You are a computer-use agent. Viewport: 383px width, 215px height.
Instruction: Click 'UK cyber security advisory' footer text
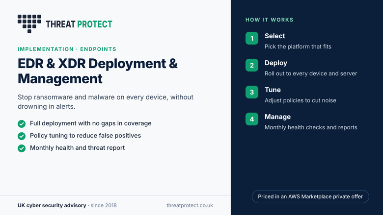52,206
